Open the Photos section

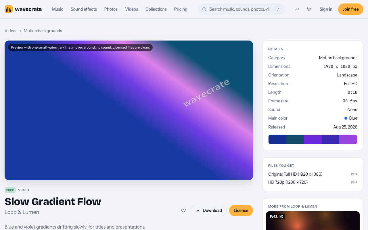(x=111, y=9)
